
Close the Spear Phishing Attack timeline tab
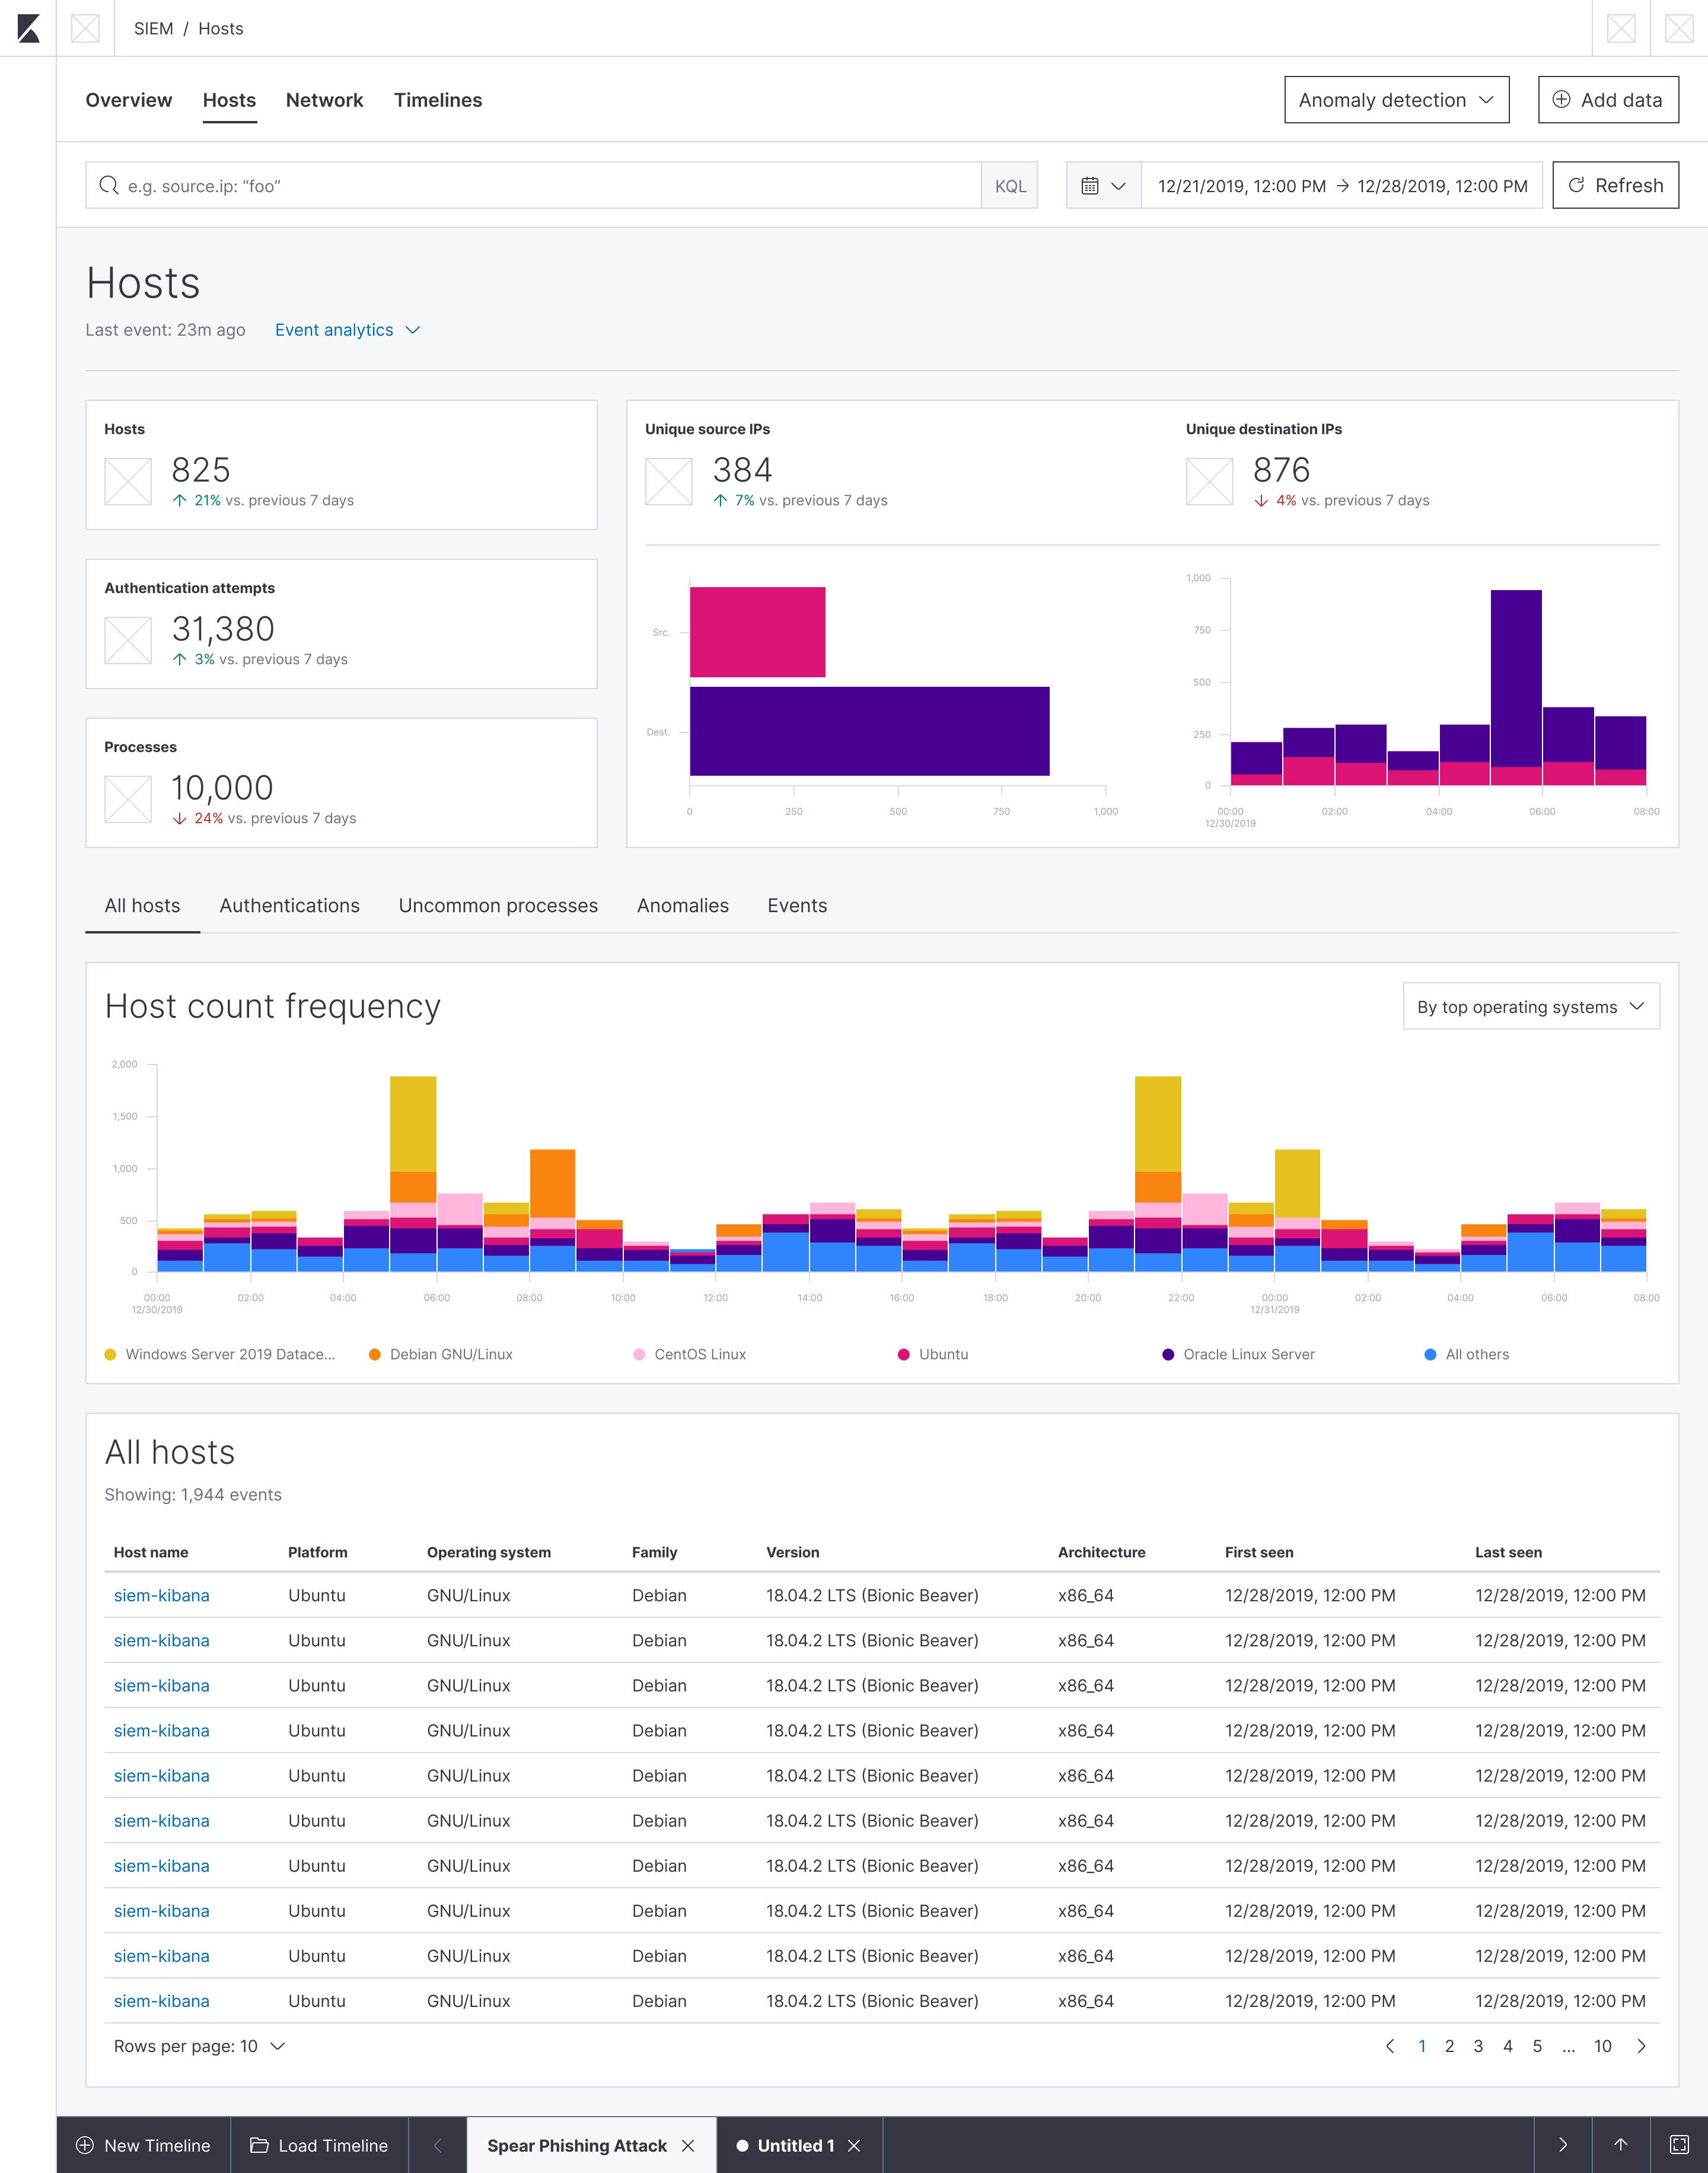click(688, 2145)
